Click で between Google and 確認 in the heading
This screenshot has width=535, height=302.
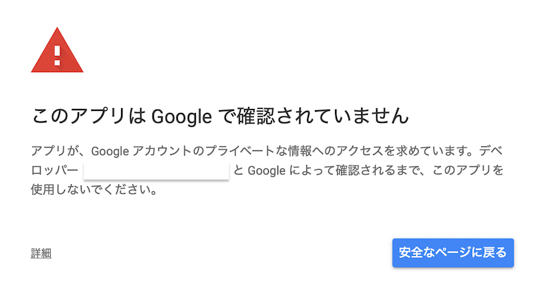coord(226,116)
